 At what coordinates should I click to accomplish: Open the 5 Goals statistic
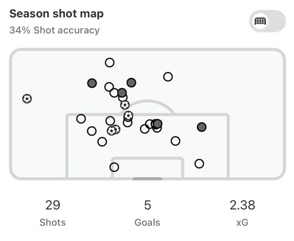[147, 212]
